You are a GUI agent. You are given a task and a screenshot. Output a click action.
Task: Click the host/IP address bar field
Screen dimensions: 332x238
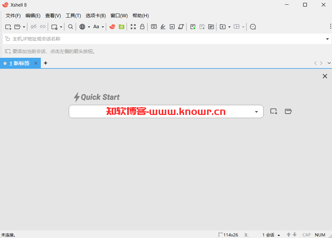[167, 39]
